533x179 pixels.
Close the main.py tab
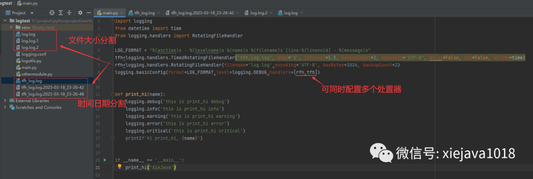122,13
